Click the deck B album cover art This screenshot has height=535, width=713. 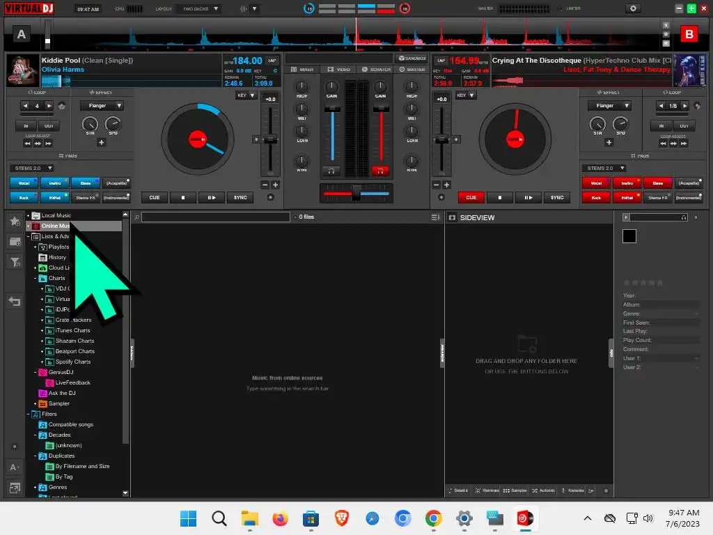point(689,70)
